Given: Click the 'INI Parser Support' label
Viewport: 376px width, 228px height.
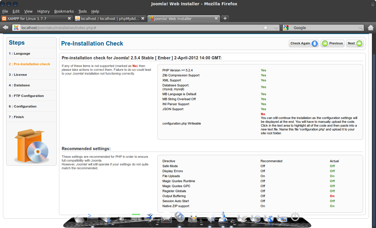Looking at the screenshot, I should tap(176, 104).
